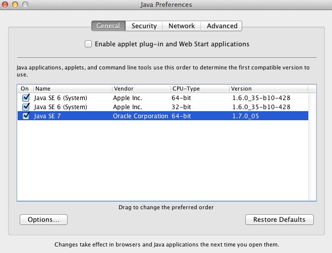
Task: Click Apple Inc. vendor in the 32-bit row
Action: [x=128, y=107]
